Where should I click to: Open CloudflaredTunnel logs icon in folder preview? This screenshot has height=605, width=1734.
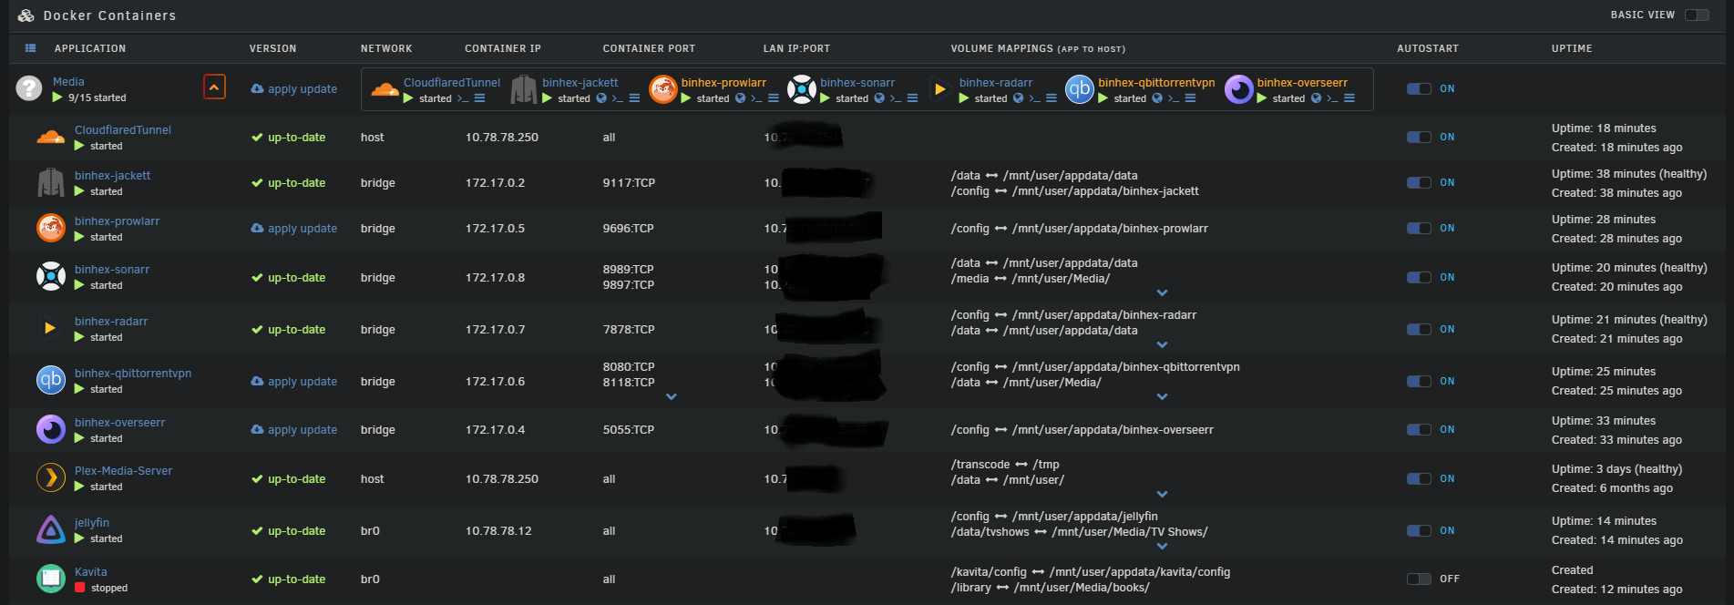tap(479, 98)
